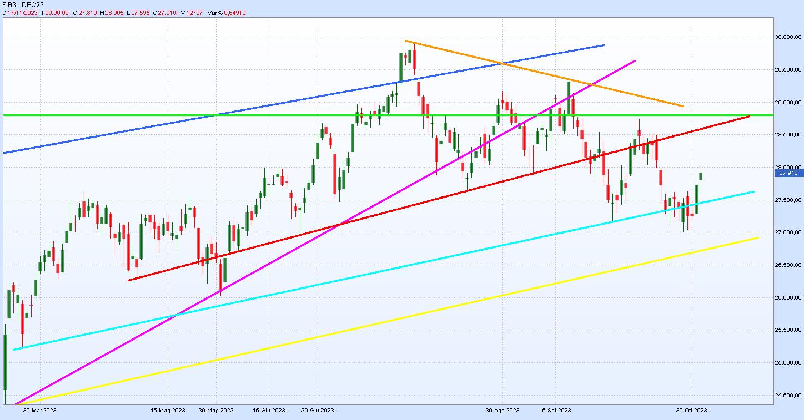Click the 30-Ott-2023 date axis label
This screenshot has width=804, height=420.
coord(691,411)
